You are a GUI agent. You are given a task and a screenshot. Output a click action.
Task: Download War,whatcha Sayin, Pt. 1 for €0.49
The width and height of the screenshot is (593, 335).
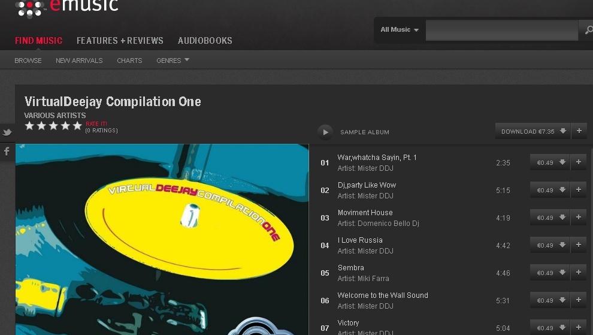tap(550, 162)
